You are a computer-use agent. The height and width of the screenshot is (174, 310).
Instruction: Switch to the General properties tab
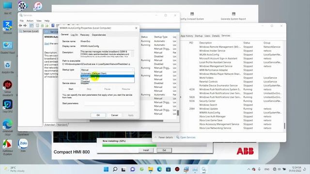tap(64, 35)
